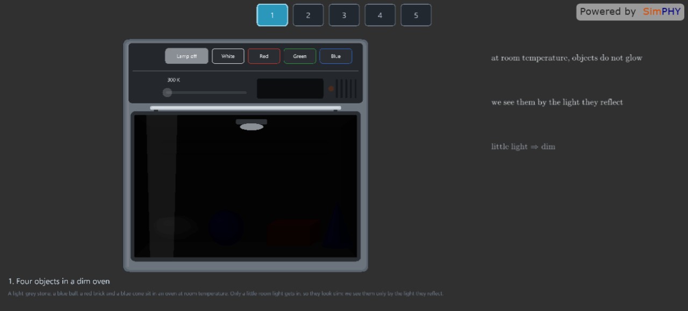Go to step 3 tab

click(344, 15)
